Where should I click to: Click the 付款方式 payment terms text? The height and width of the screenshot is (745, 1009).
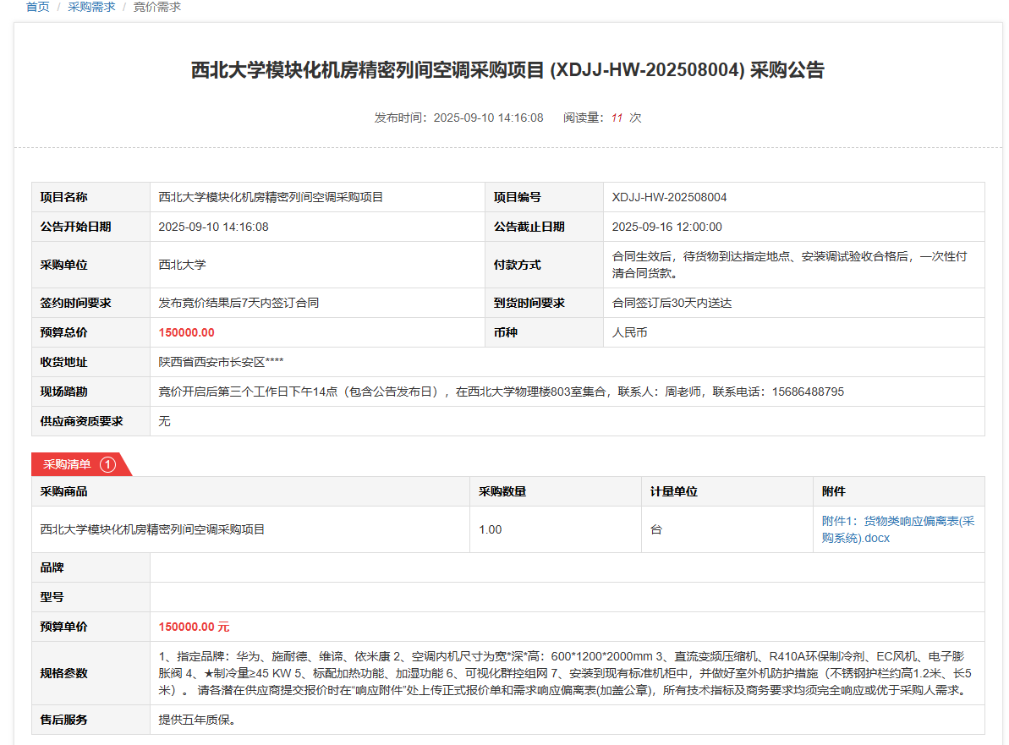click(x=789, y=265)
